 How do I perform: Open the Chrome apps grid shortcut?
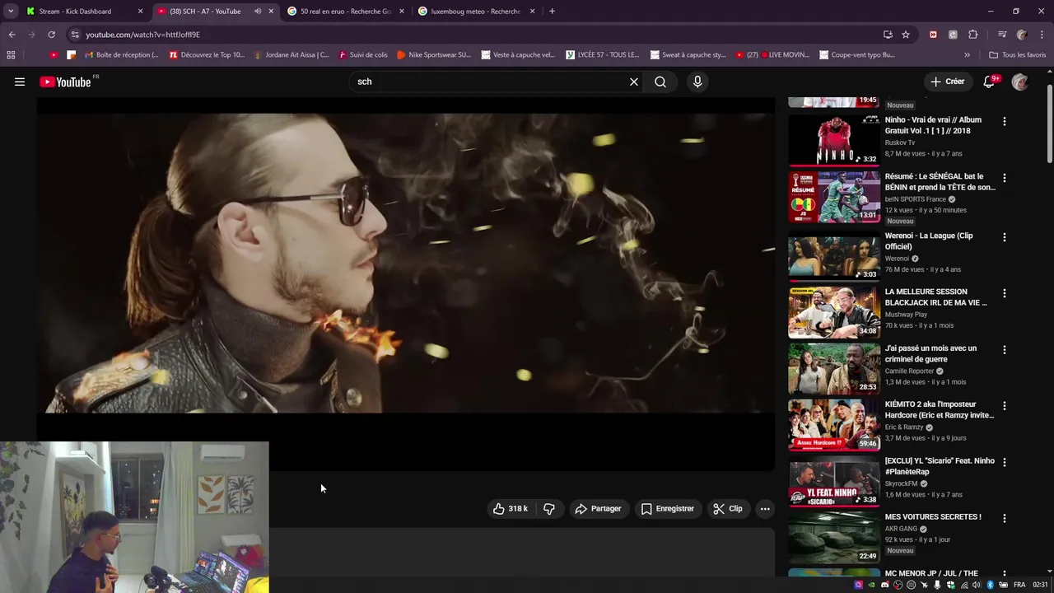point(11,55)
